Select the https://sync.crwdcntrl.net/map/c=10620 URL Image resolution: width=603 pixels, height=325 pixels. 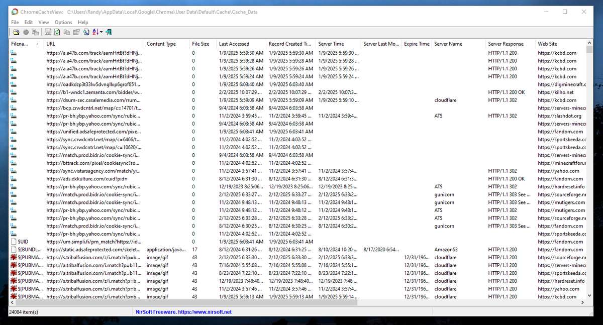[94, 147]
